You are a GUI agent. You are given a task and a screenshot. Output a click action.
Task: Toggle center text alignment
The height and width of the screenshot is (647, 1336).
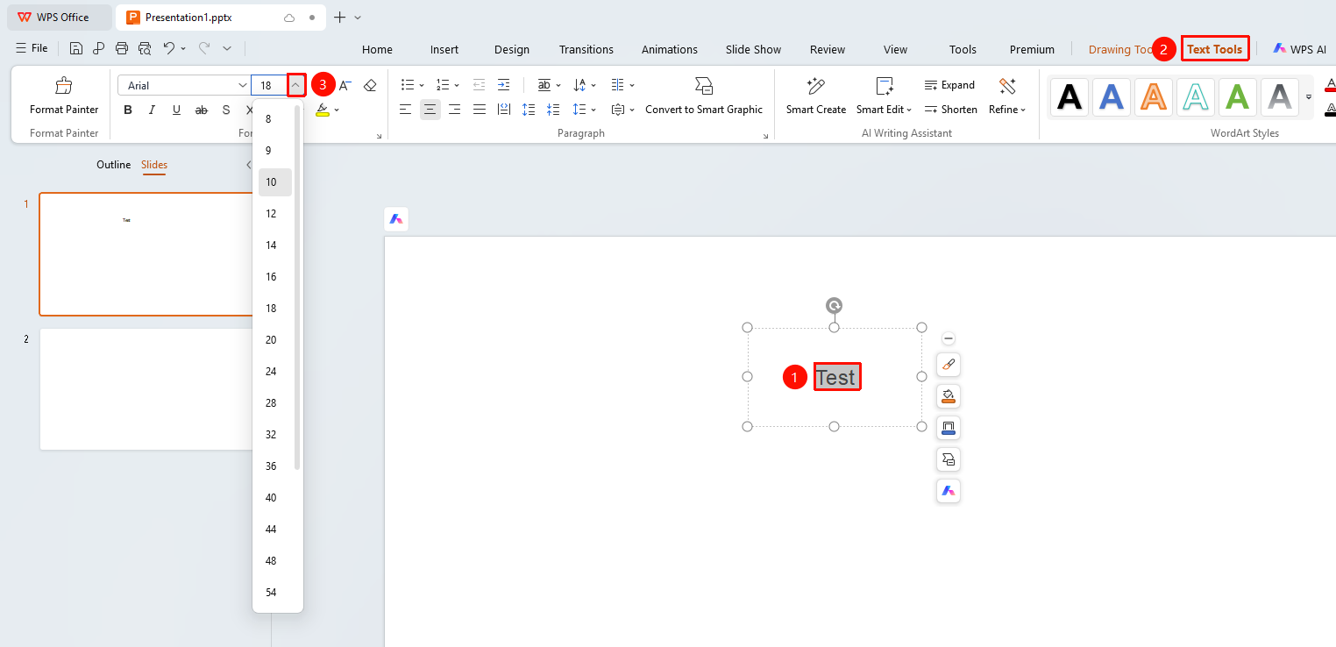(430, 110)
